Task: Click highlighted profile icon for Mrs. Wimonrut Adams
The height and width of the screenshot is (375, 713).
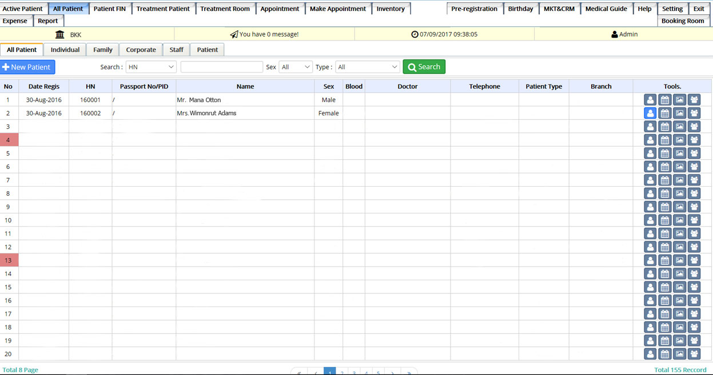Action: point(650,113)
